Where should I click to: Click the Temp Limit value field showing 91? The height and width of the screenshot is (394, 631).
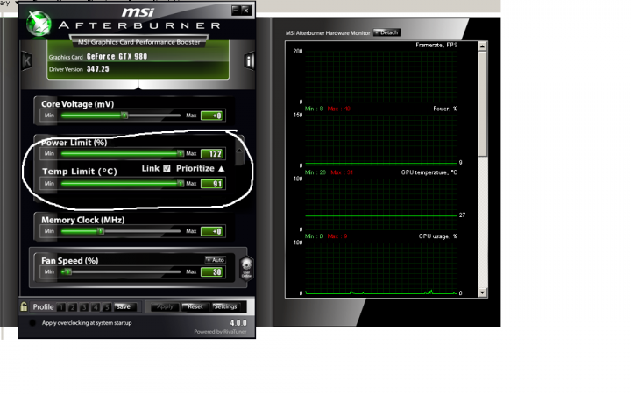click(212, 184)
